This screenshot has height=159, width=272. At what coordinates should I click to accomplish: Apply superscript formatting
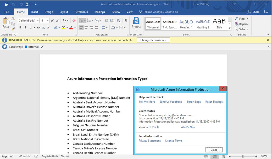tap(49, 28)
